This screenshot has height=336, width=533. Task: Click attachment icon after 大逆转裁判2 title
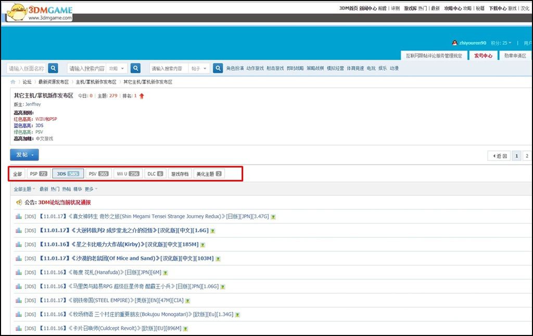(x=213, y=231)
